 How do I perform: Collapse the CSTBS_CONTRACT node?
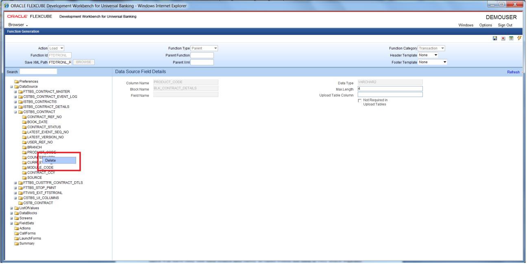[15, 112]
